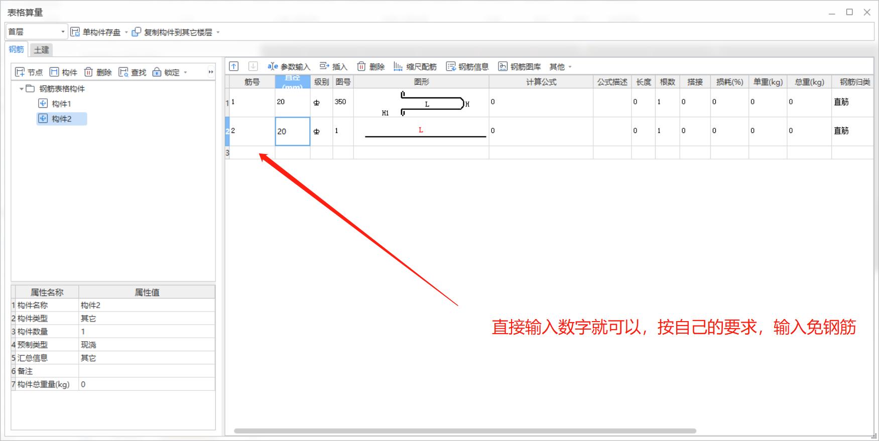Screen dimensions: 879x441
Task: Select 构件2 in the tree
Action: (x=62, y=119)
